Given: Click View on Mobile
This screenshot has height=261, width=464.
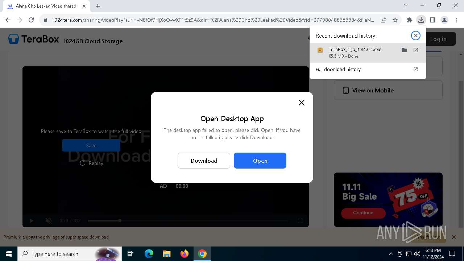Looking at the screenshot, I should [388, 90].
